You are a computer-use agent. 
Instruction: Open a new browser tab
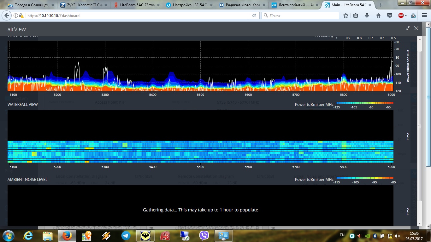380,5
